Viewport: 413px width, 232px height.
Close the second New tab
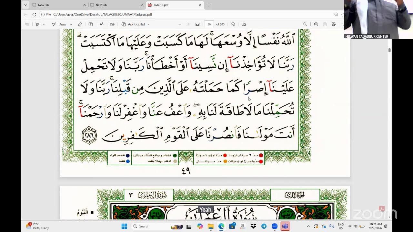pos(142,5)
